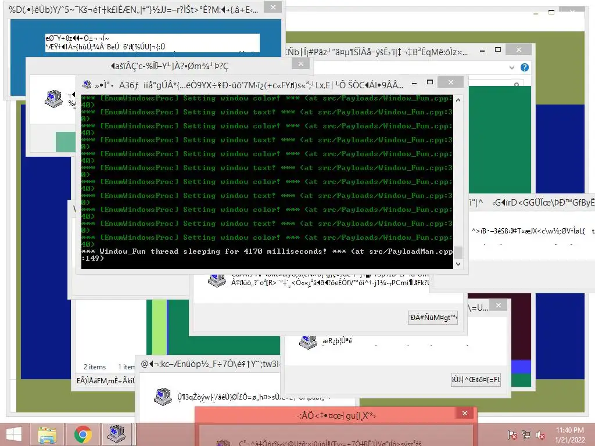Click computer icon in '◄ašîÂÇ' dialog
Screen dimensions: 595x446
pyautogui.click(x=53, y=99)
